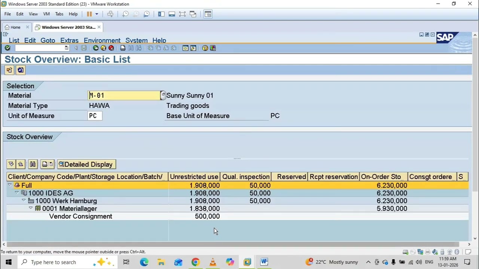Image resolution: width=479 pixels, height=269 pixels.
Task: Open the VMware power options dropdown arrow
Action: 97,14
